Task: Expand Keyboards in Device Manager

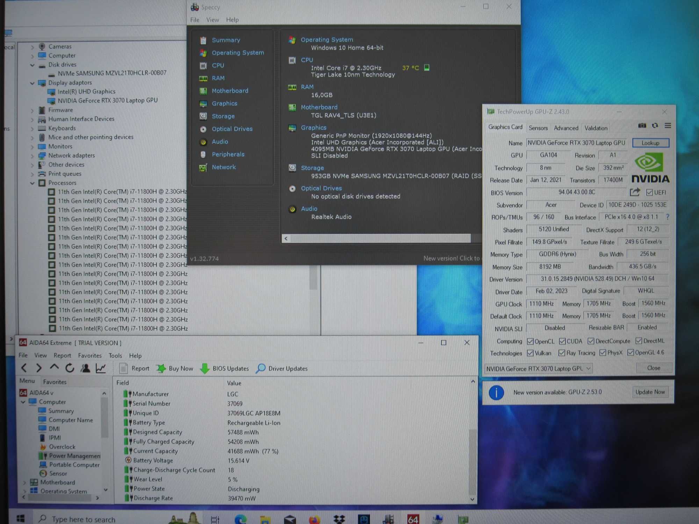Action: pos(33,129)
